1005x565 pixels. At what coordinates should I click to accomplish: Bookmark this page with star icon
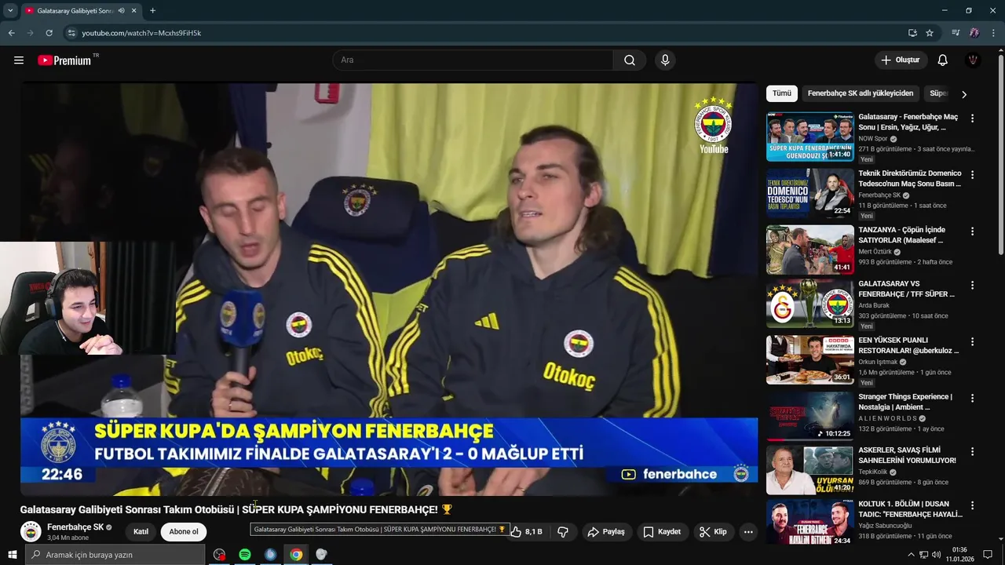coord(930,33)
